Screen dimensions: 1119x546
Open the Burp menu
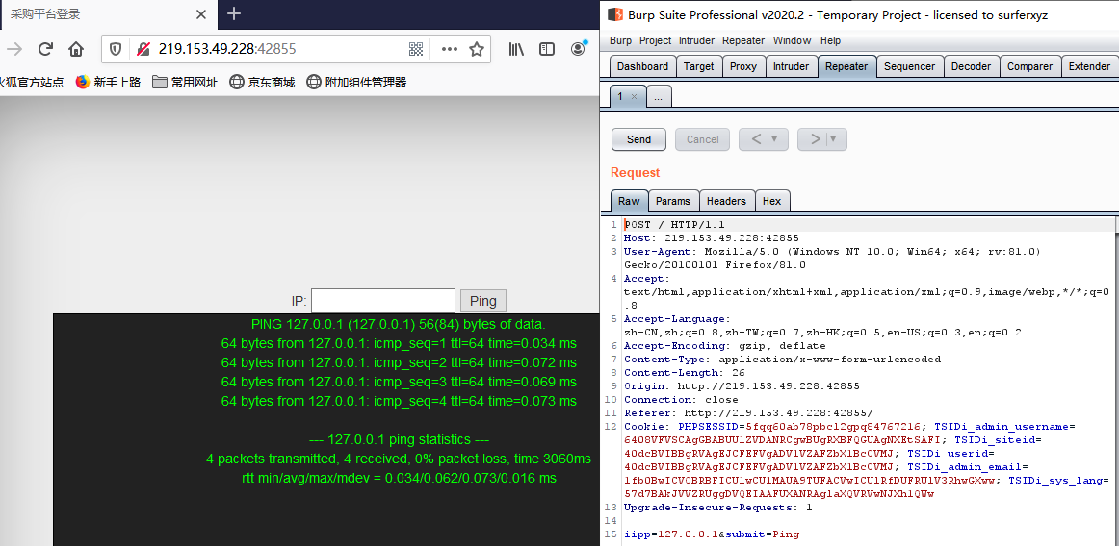[x=620, y=40]
